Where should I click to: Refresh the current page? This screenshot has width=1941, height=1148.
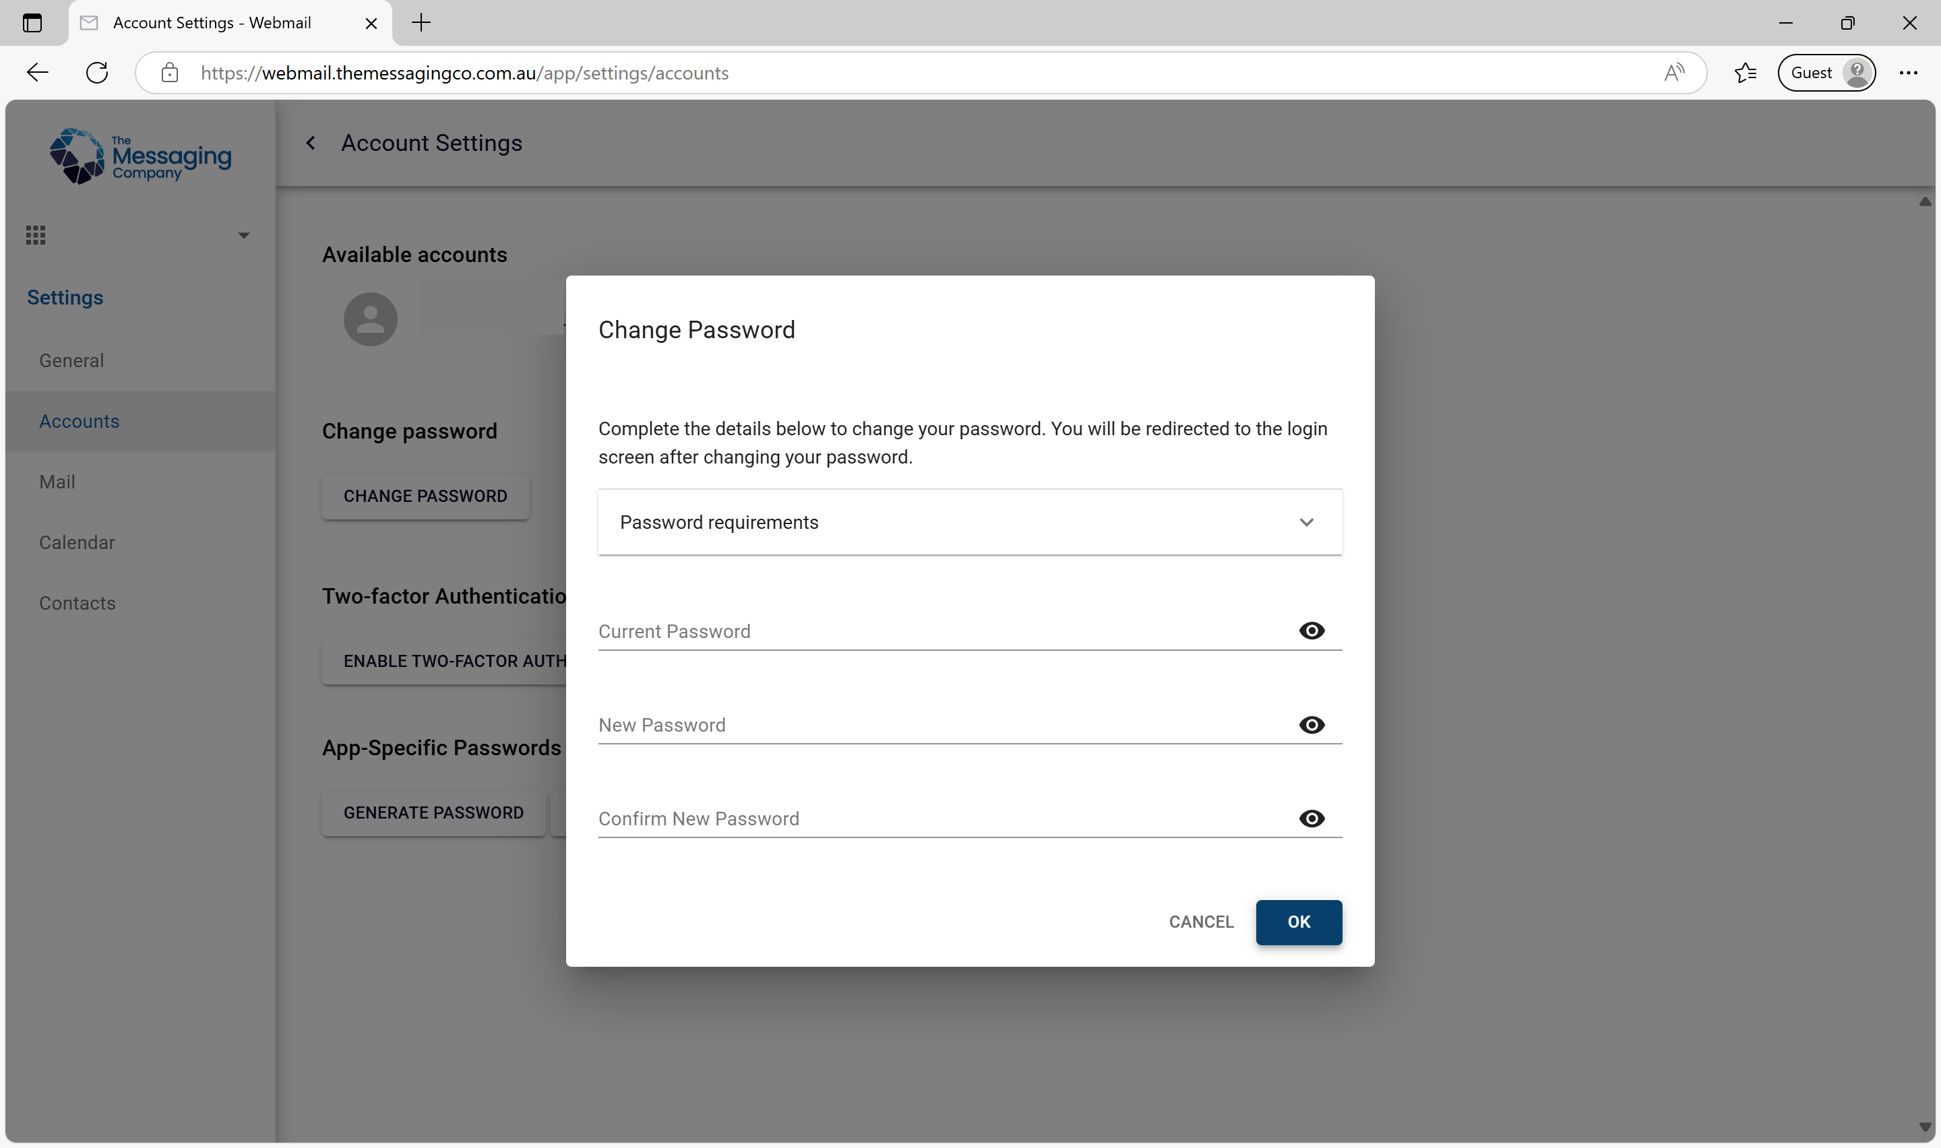click(96, 73)
